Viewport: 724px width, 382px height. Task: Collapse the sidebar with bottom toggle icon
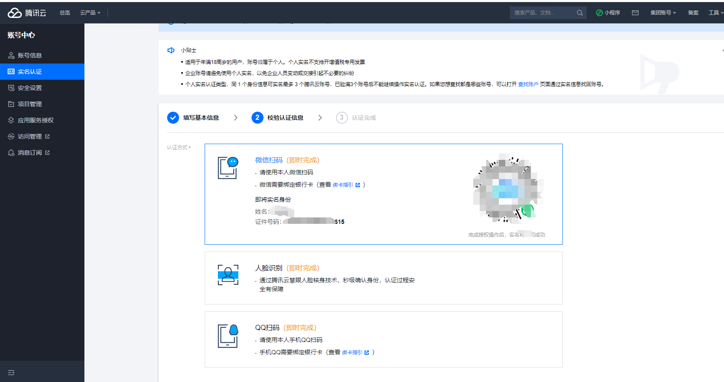tap(11, 373)
